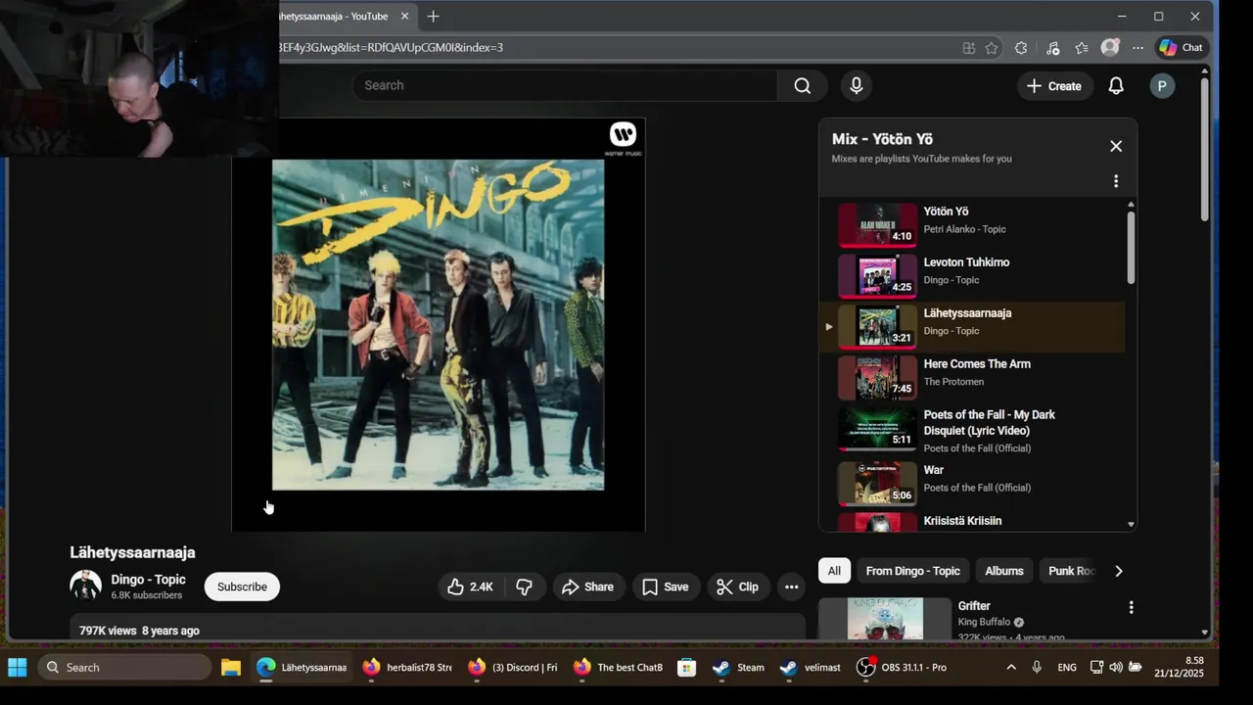Open browser extensions puzzle icon

(x=1021, y=47)
